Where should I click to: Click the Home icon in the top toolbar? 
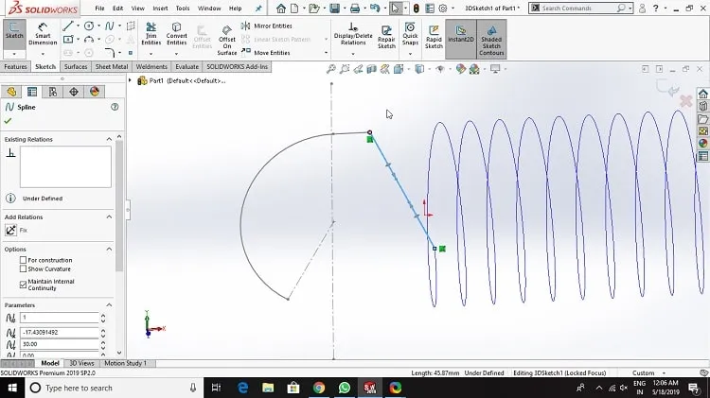coord(281,9)
